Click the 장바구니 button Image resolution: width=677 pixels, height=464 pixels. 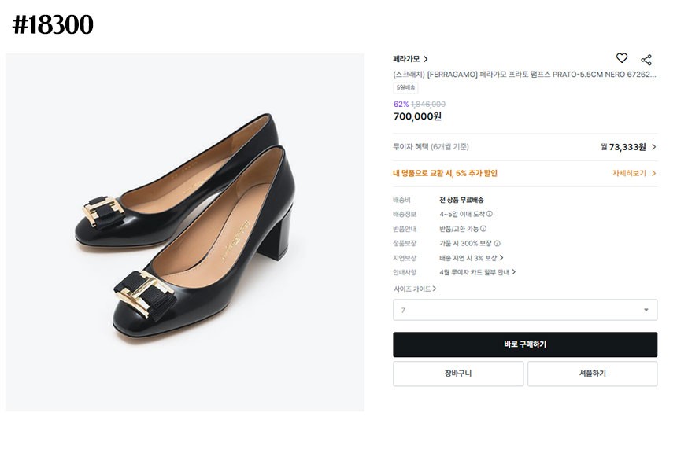pos(458,374)
